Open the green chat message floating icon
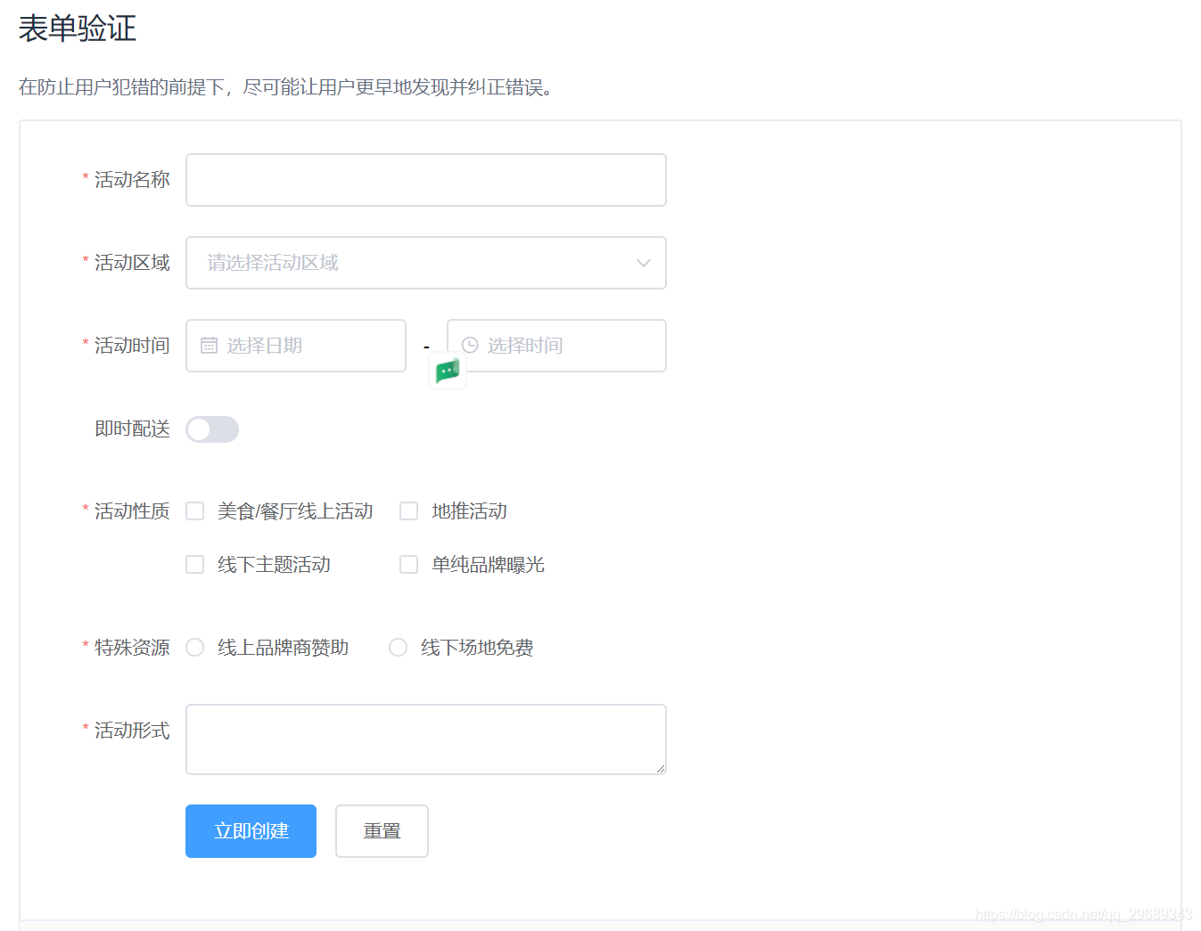 (x=446, y=372)
